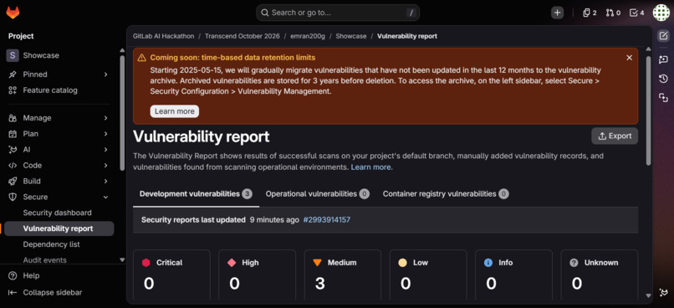674x308 pixels.
Task: Open Learn more link in report description
Action: click(370, 167)
